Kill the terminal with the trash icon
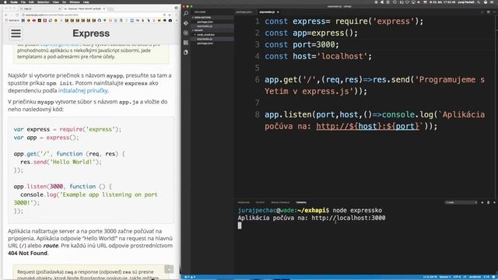Image resolution: width=498 pixels, height=280 pixels. click(x=488, y=202)
